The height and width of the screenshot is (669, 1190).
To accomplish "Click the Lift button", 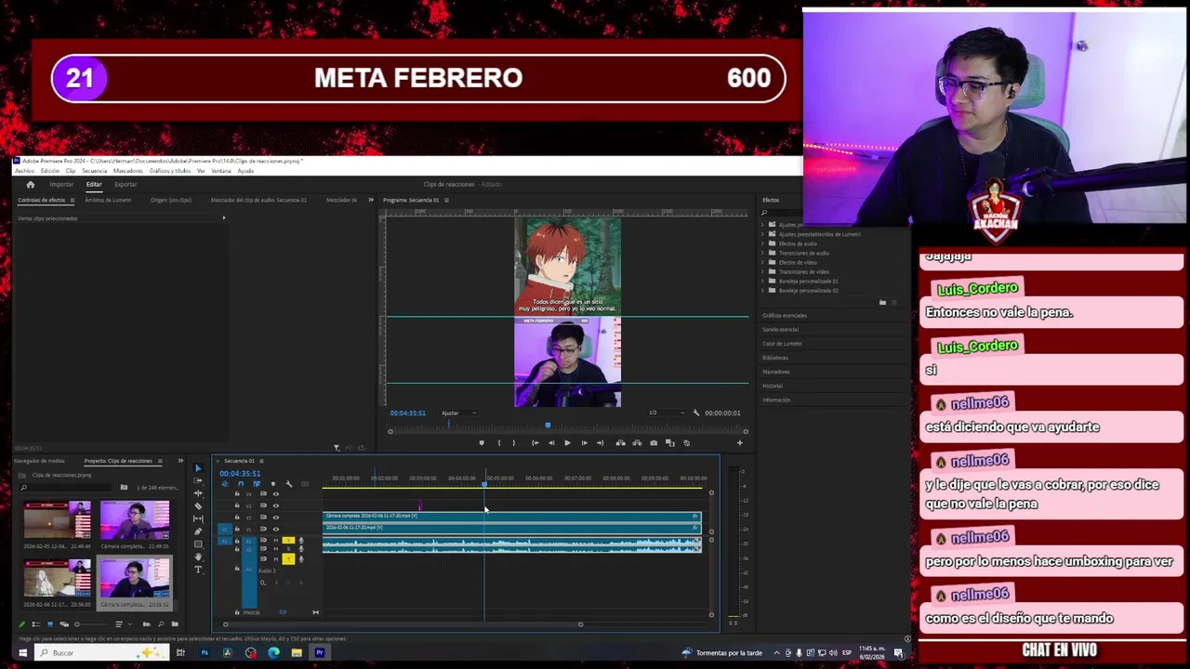I will click(620, 443).
